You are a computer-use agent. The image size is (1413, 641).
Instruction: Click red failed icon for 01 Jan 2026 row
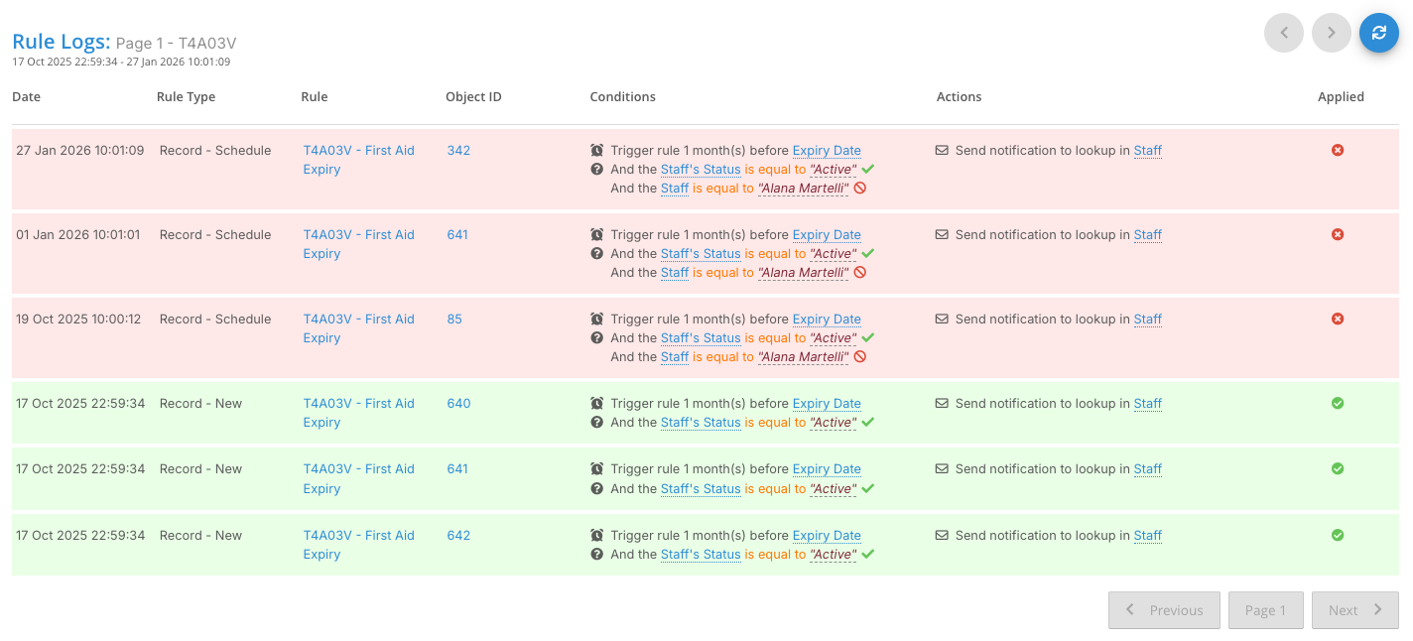[x=1337, y=235]
